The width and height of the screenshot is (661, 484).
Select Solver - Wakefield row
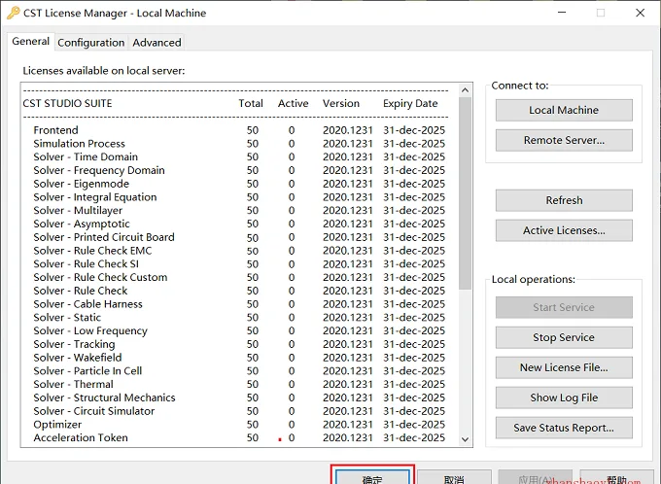pyautogui.click(x=239, y=358)
